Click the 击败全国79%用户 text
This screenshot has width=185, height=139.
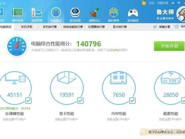click(170, 119)
